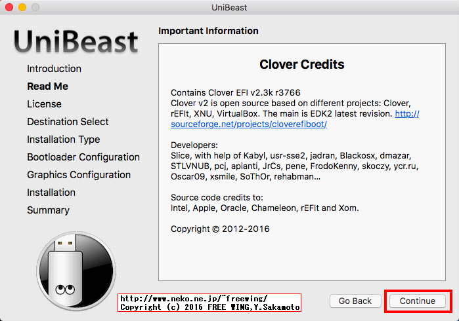Click the UniBeast USB drive logo
The width and height of the screenshot is (459, 321).
76,271
